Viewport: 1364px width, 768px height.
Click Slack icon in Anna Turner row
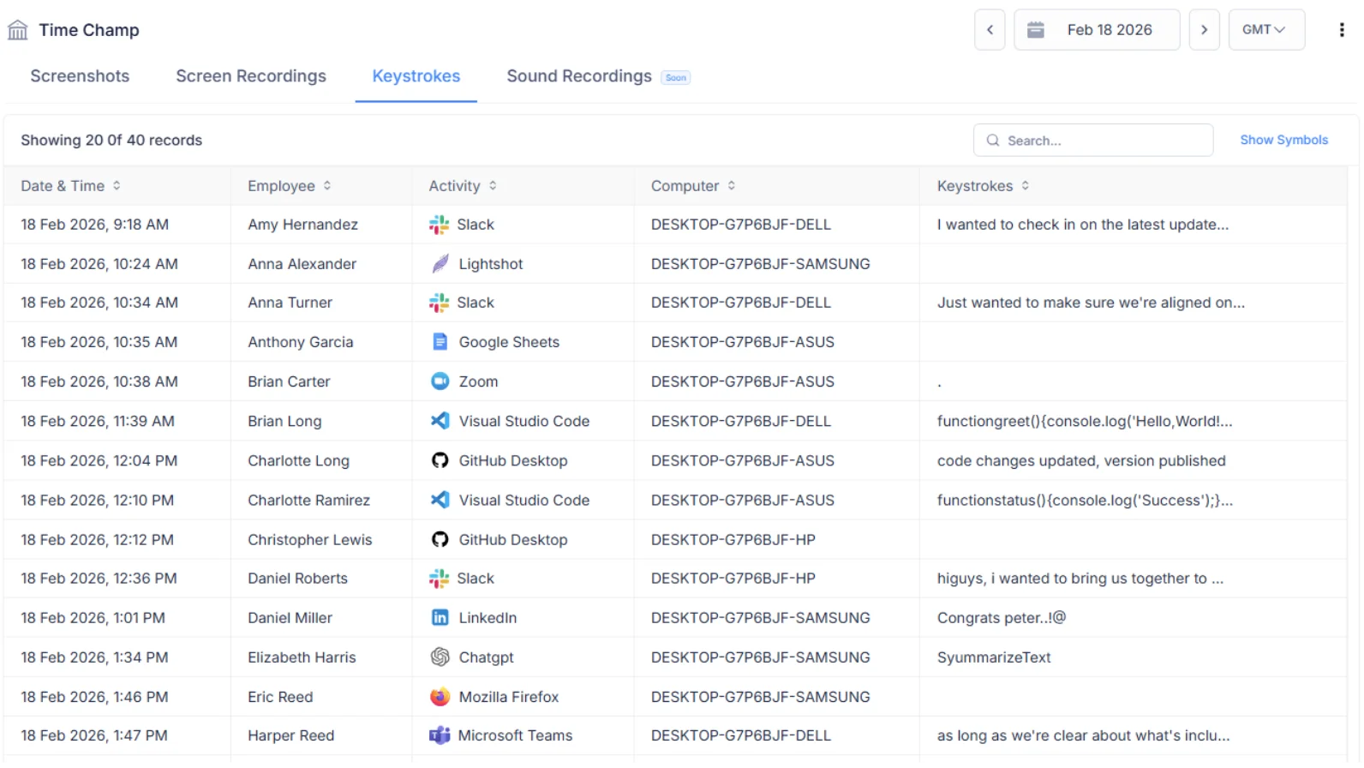coord(439,303)
